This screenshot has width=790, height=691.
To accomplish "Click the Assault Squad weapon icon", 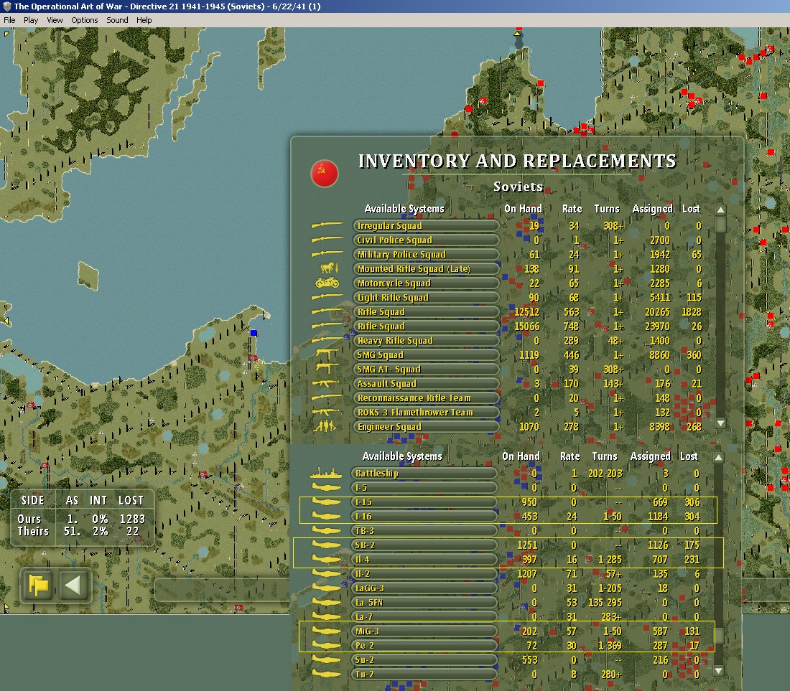I will (x=325, y=383).
